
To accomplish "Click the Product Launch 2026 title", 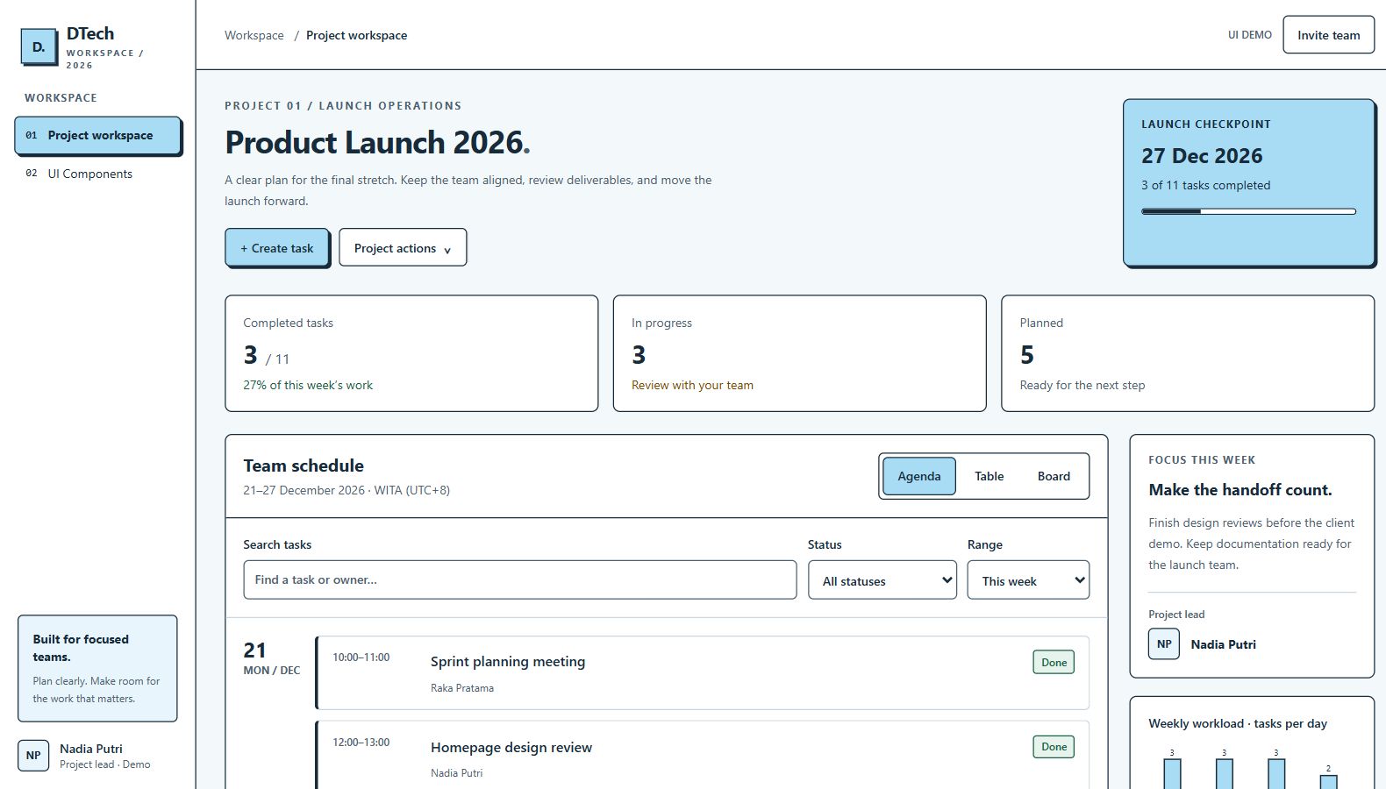I will 377,142.
